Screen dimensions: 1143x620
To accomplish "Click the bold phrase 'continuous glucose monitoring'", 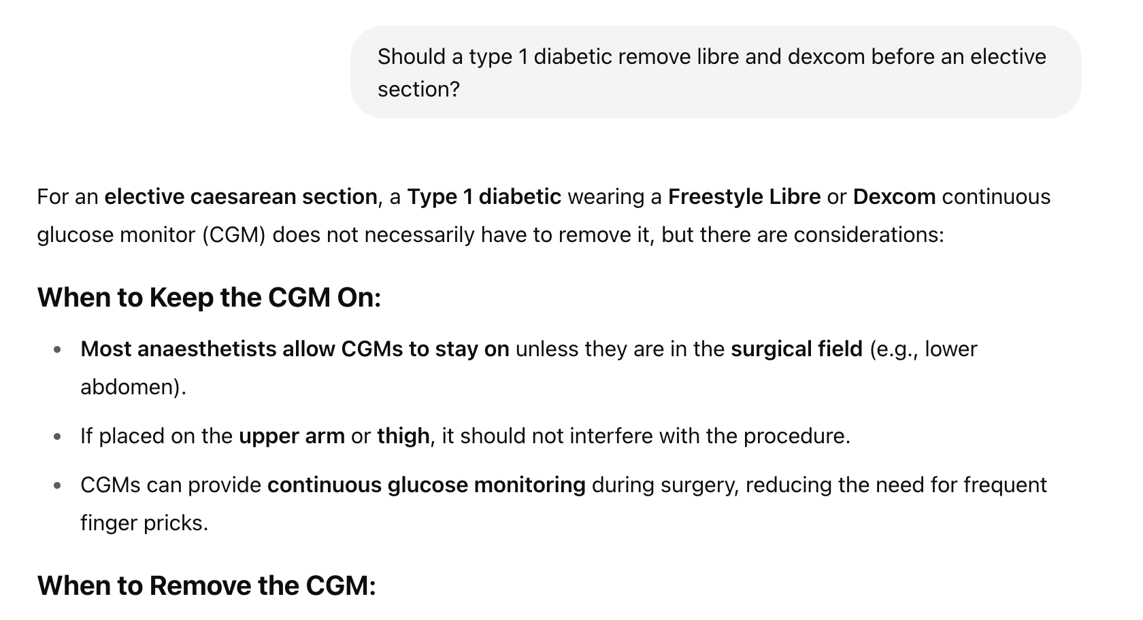I will coord(427,485).
